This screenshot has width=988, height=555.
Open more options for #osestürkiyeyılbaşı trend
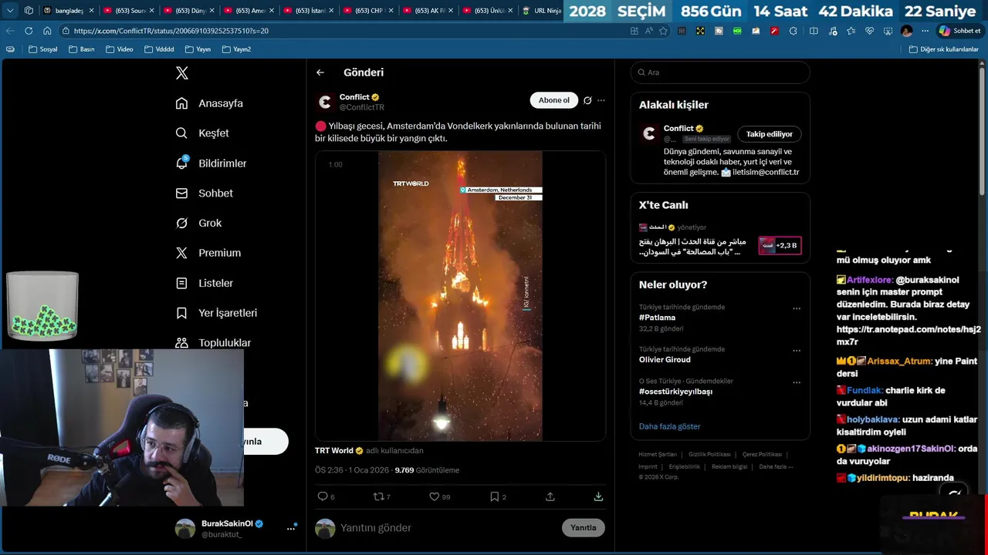[797, 382]
